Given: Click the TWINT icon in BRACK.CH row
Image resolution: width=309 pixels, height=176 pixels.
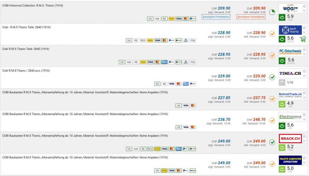Looking at the screenshot, I should tap(193, 149).
